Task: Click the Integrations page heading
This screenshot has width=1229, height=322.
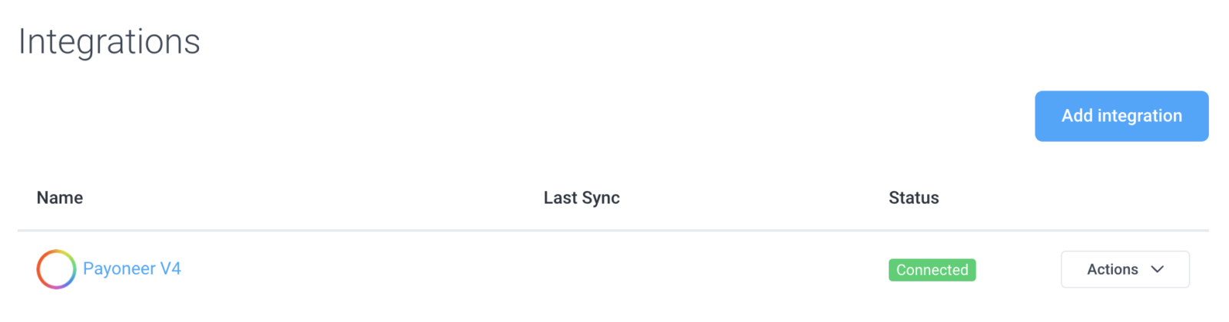Action: (109, 41)
